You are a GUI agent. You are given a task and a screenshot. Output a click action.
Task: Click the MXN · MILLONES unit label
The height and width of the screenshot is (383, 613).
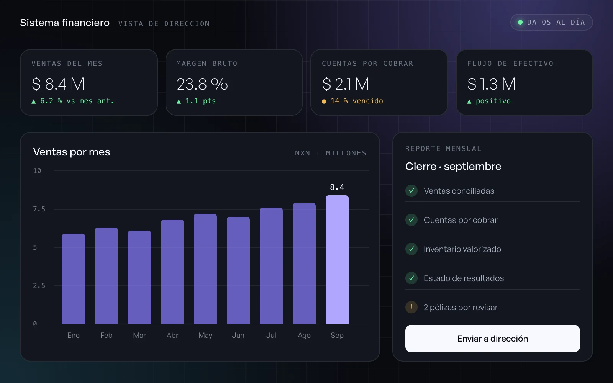coord(331,153)
